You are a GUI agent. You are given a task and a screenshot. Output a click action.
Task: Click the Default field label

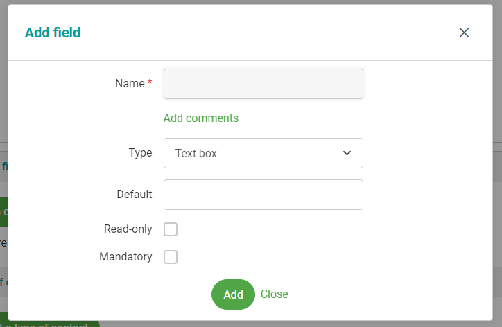click(x=134, y=194)
